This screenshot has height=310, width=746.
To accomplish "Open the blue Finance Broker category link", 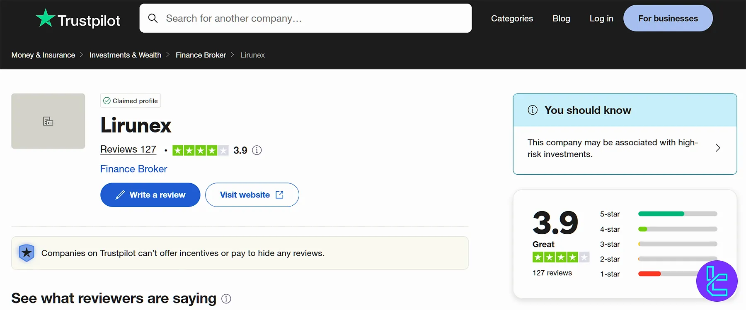I will pos(133,169).
